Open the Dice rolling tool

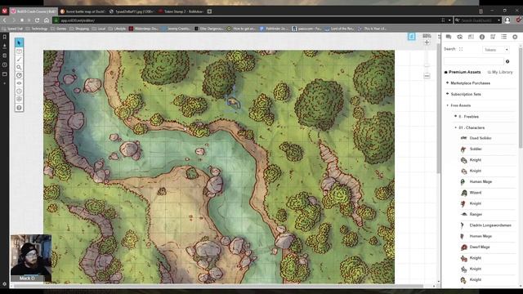(x=19, y=100)
